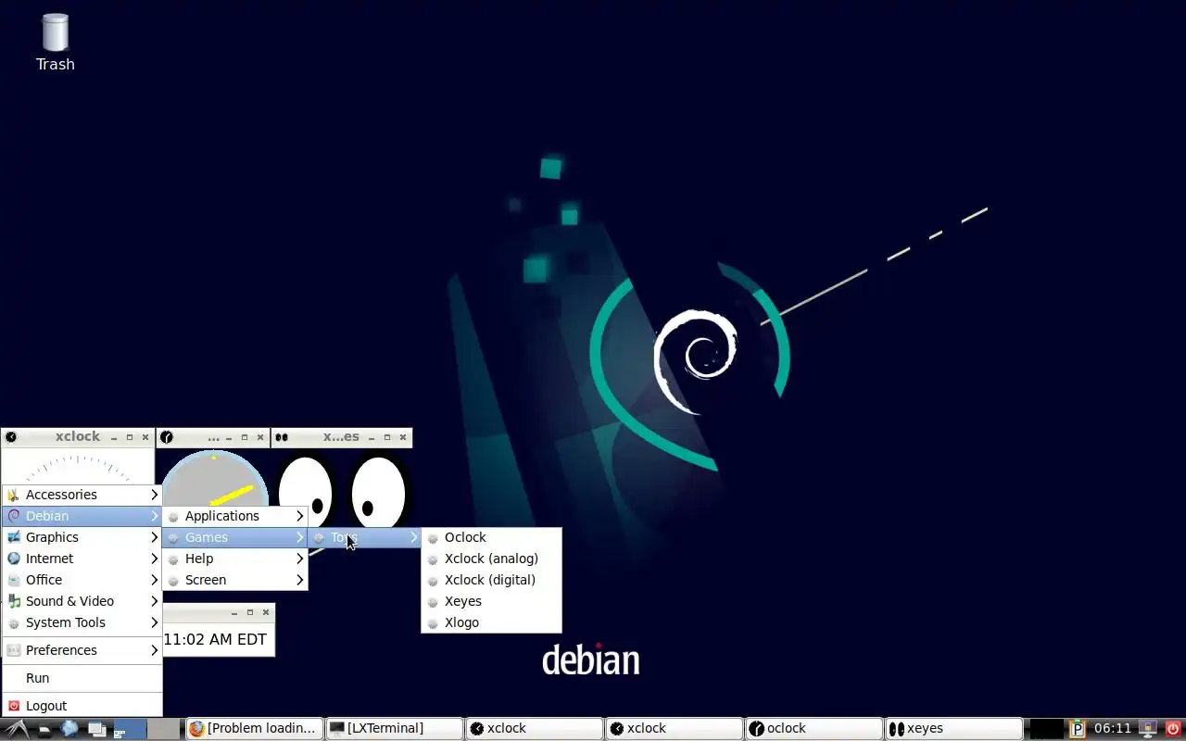This screenshot has width=1186, height=741.
Task: Select the Toys submenu entry
Action: click(x=365, y=537)
